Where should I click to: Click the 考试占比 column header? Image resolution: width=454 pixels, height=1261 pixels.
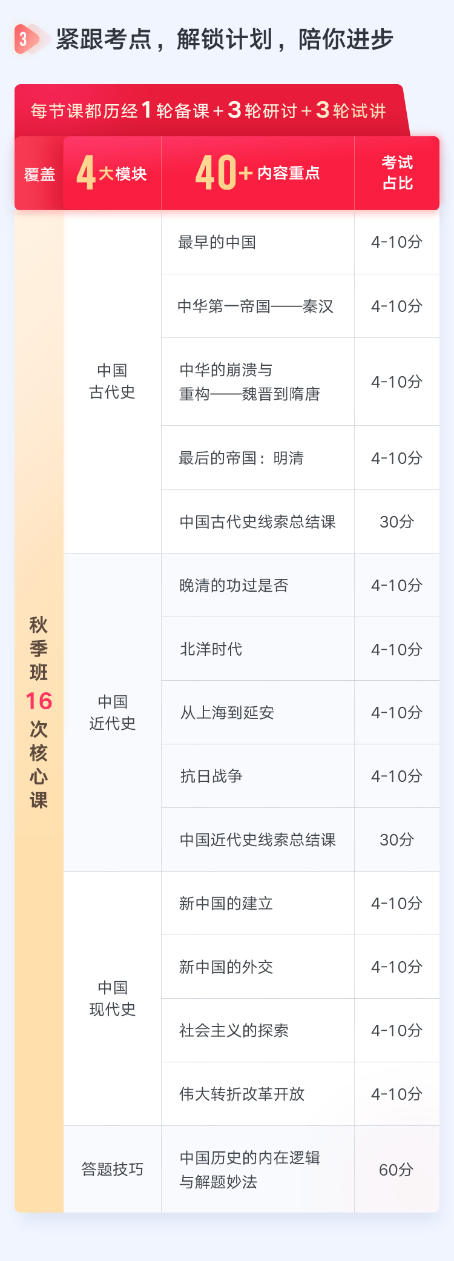click(397, 173)
